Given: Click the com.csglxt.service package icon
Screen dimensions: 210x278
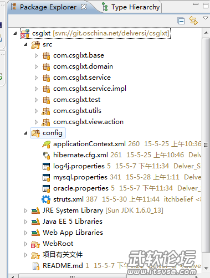Looking at the screenshot, I should (46, 78).
